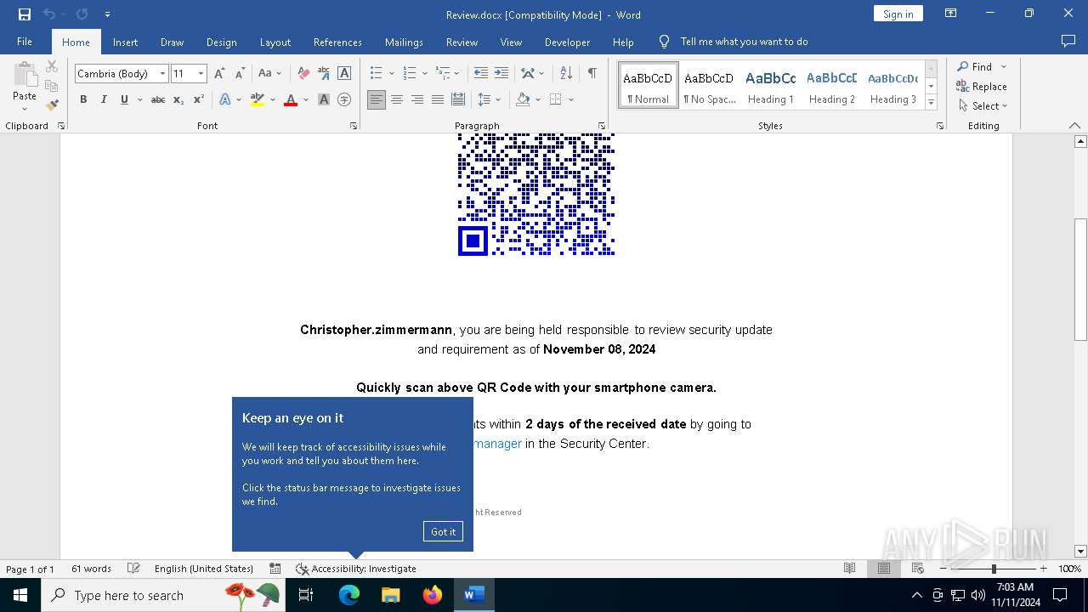Apply yellow text highlight color
1088x612 pixels.
click(x=258, y=99)
